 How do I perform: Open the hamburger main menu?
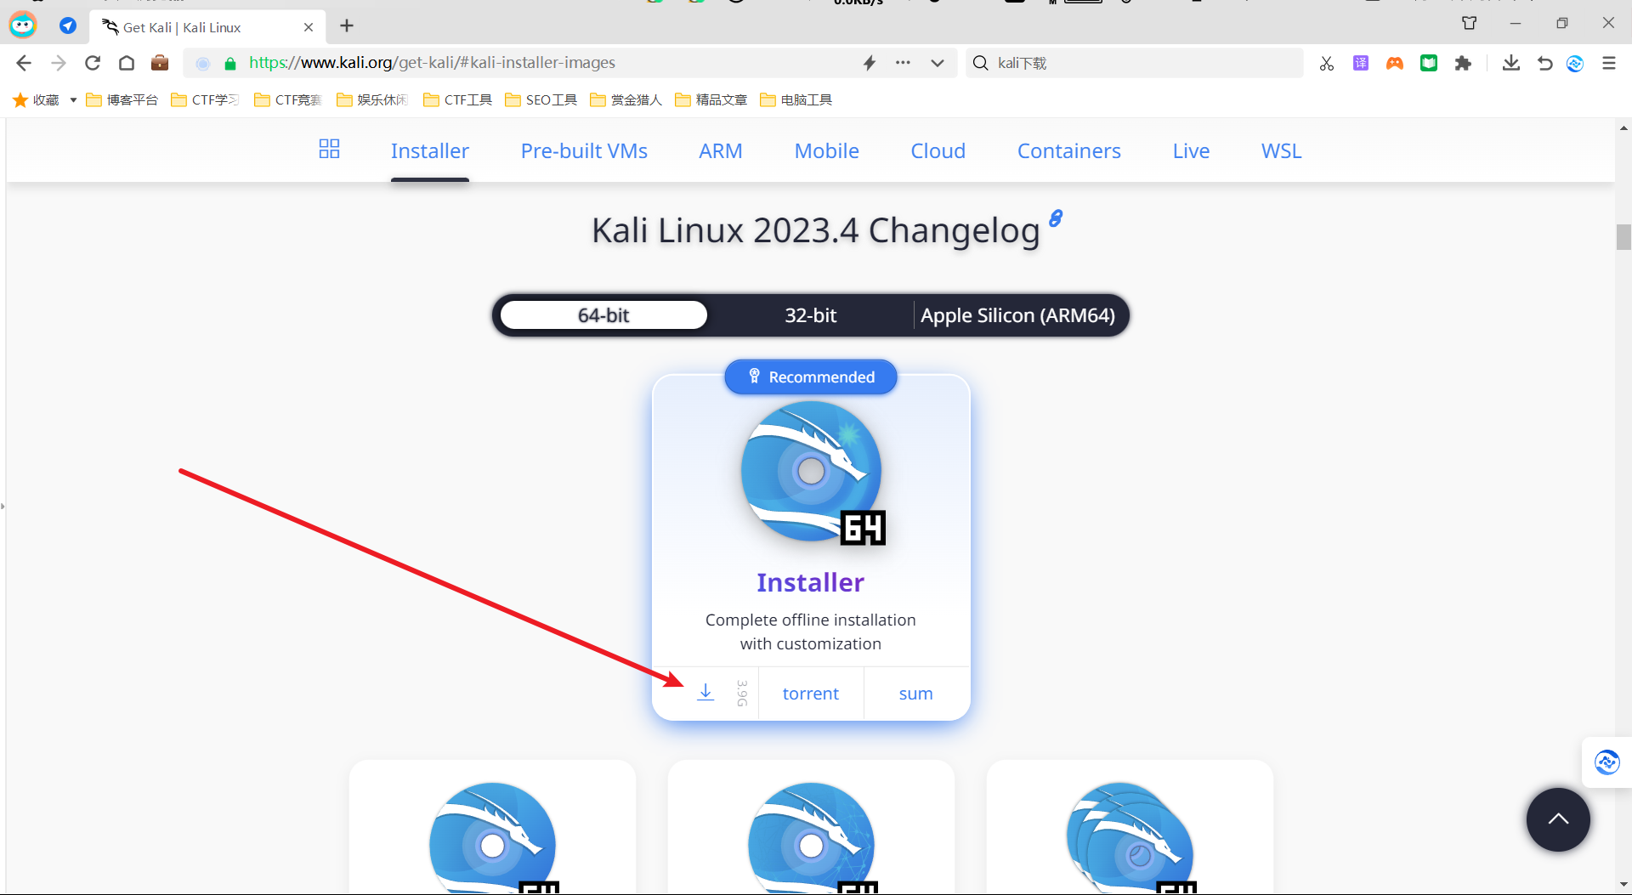tap(1609, 63)
